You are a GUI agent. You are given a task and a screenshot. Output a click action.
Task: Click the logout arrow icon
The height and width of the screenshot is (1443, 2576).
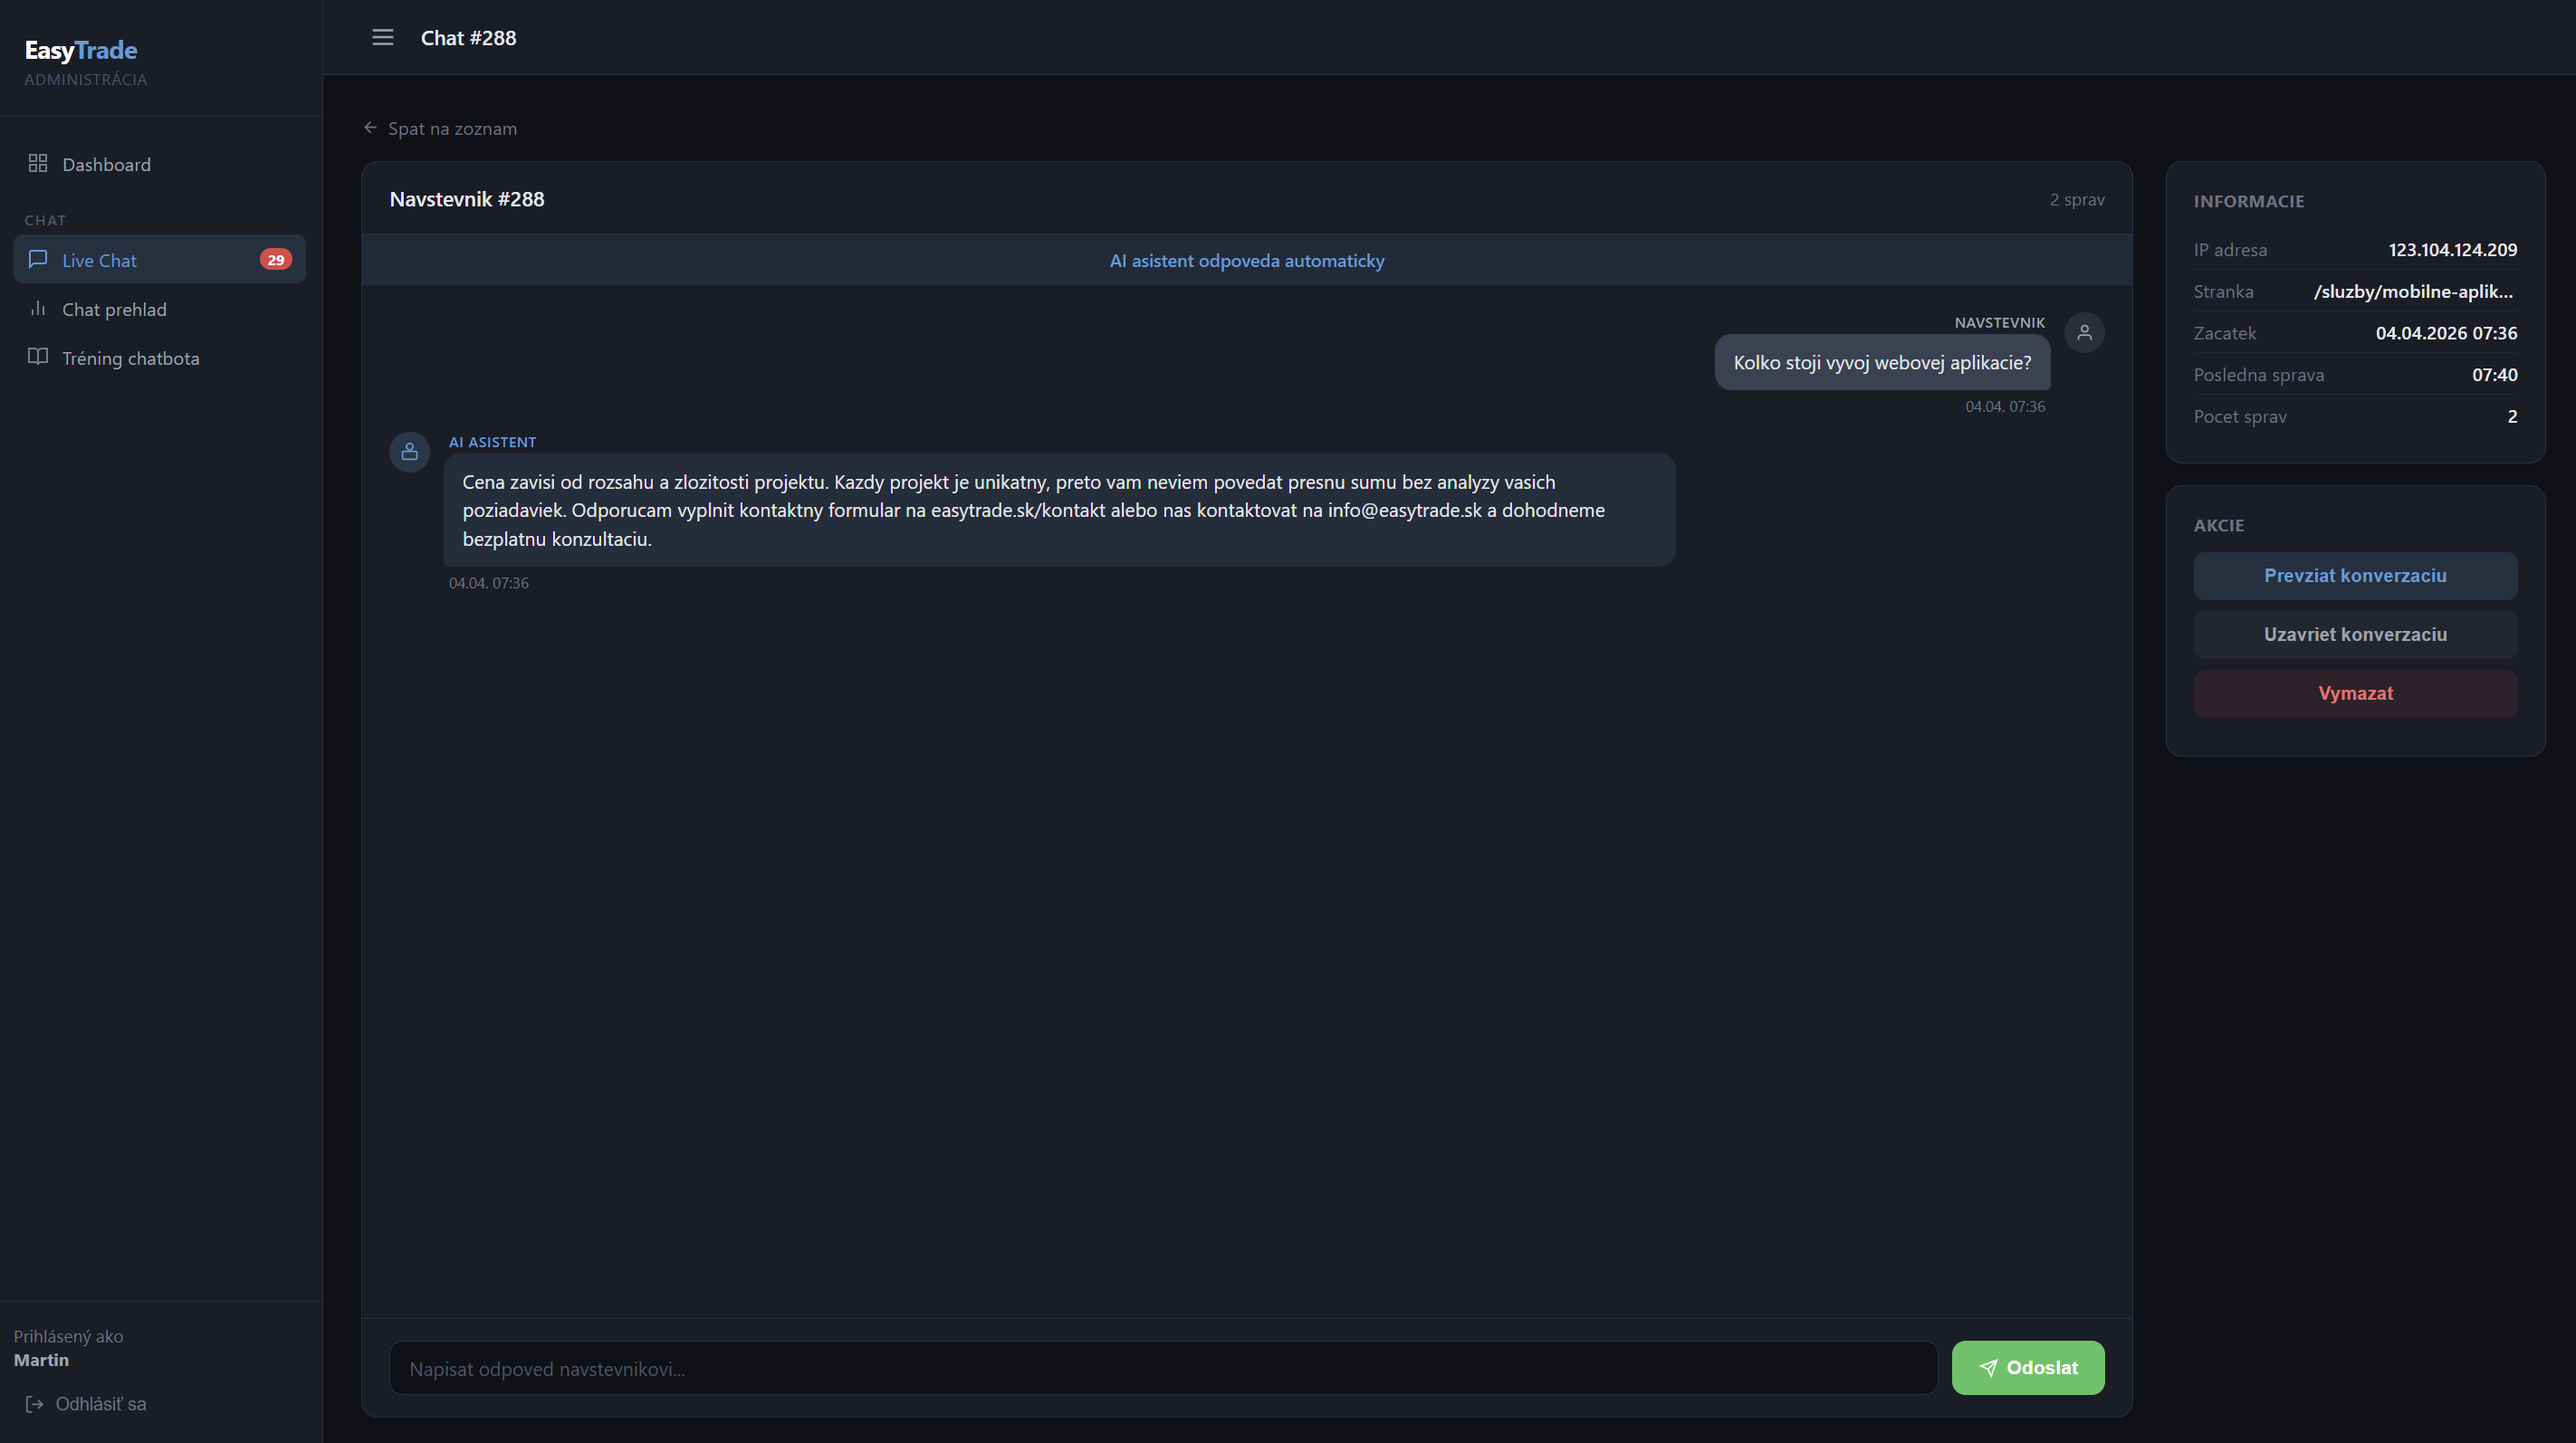pos(35,1404)
